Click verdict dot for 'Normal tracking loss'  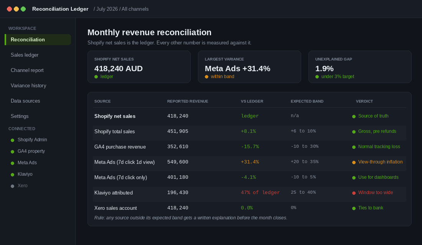click(x=354, y=147)
